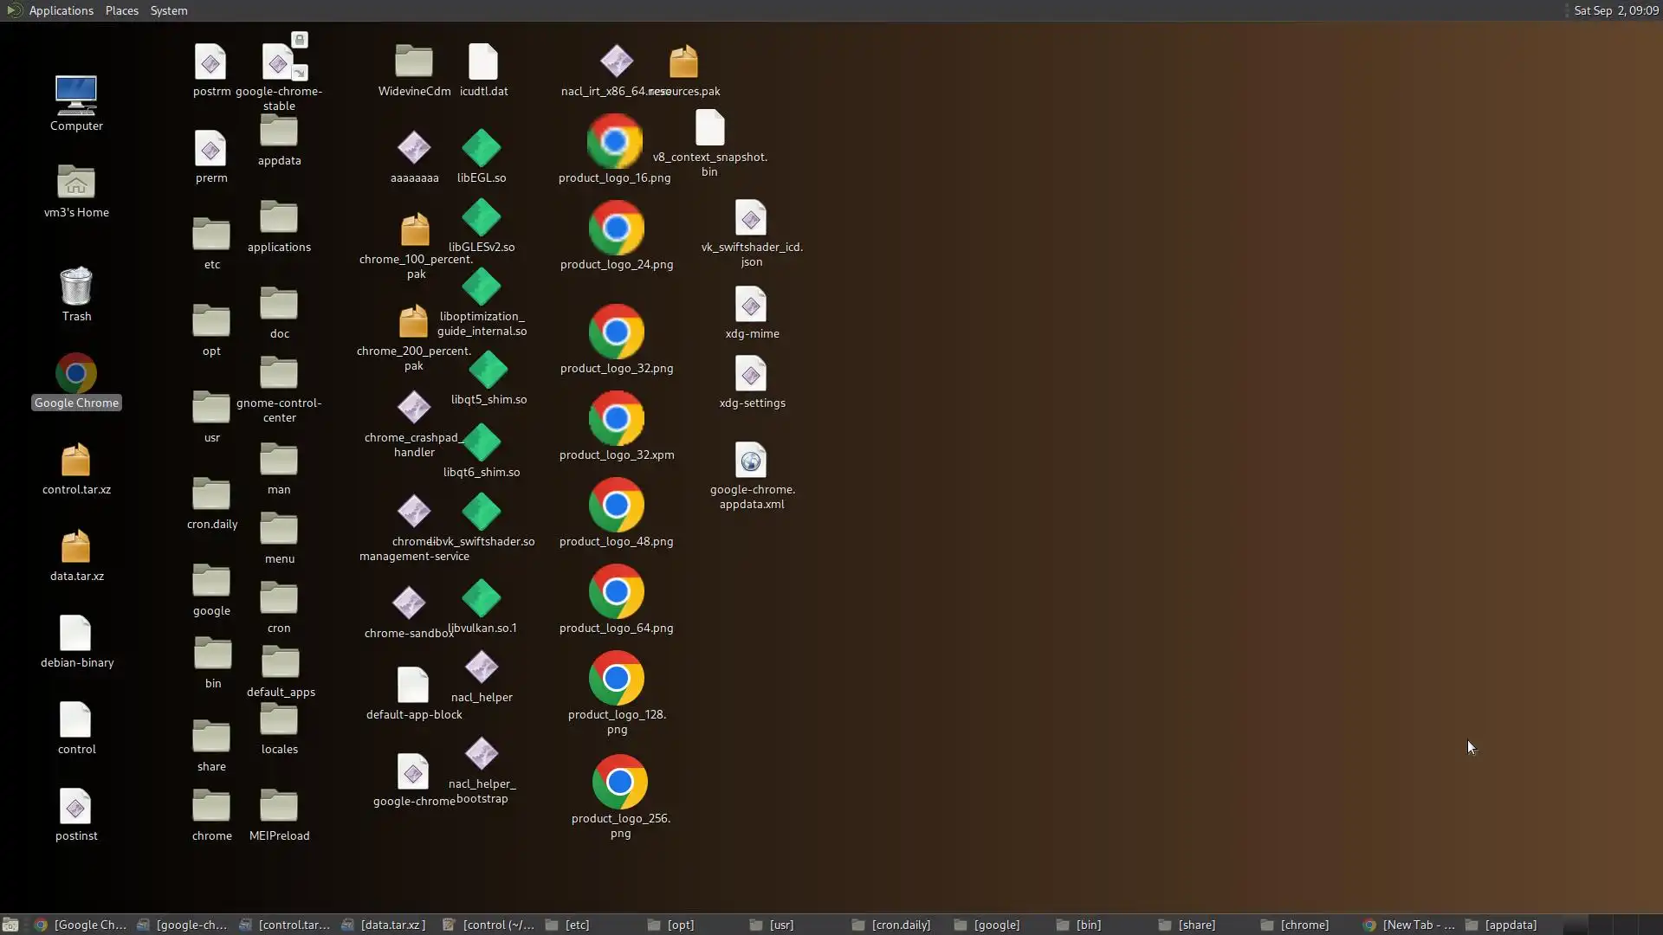Select the control.tar.xz archive icon
Screen dimensions: 1663x935
[76, 461]
